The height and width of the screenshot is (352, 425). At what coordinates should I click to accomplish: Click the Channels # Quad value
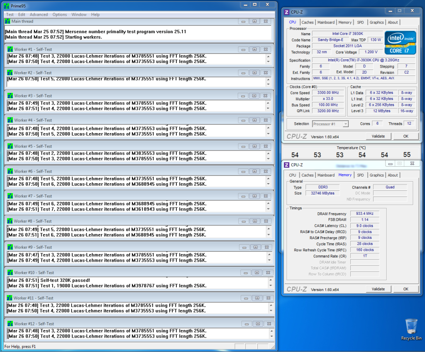[x=390, y=187]
